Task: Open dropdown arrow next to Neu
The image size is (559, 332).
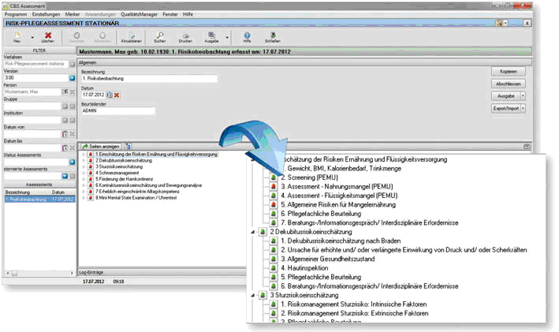Action: (x=32, y=37)
